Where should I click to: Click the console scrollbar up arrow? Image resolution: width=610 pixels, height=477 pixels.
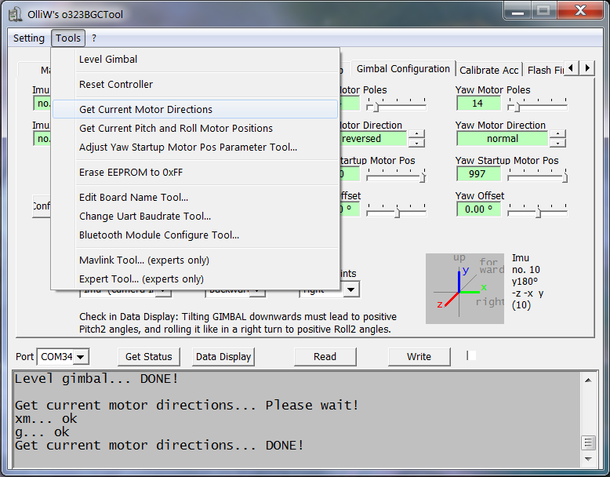589,380
